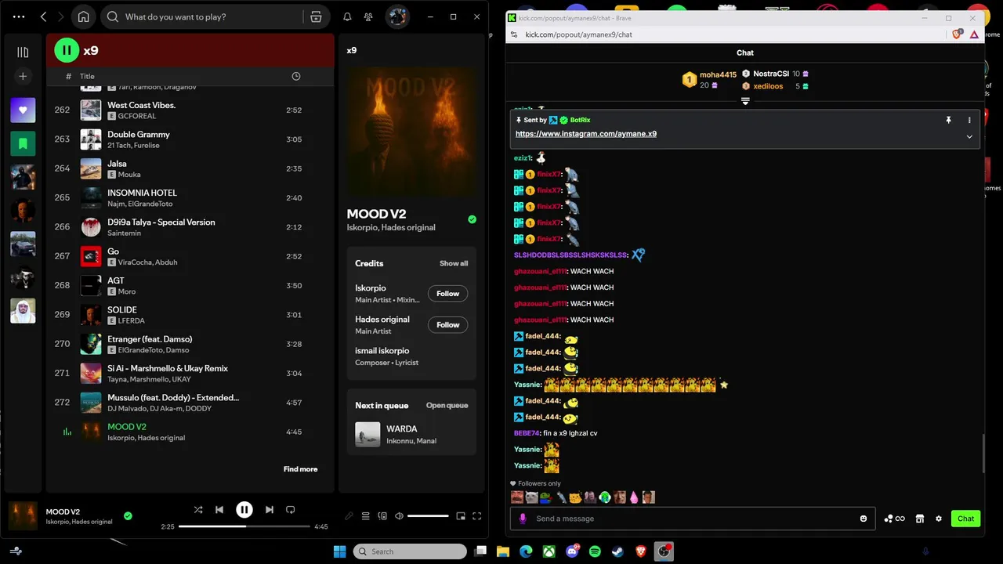Open Spotify Home with the house icon

click(x=83, y=16)
